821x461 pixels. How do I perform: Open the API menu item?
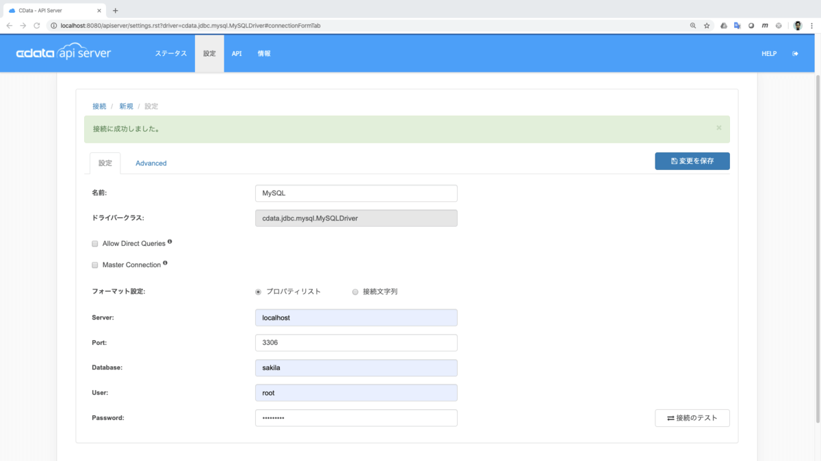click(x=237, y=54)
